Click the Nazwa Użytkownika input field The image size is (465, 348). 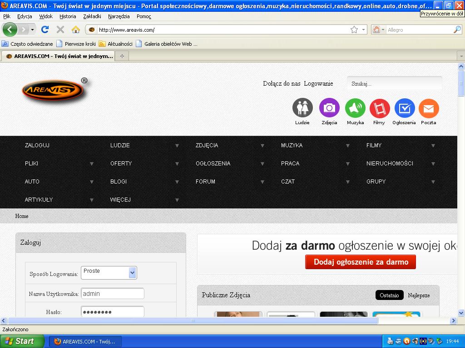(113, 294)
